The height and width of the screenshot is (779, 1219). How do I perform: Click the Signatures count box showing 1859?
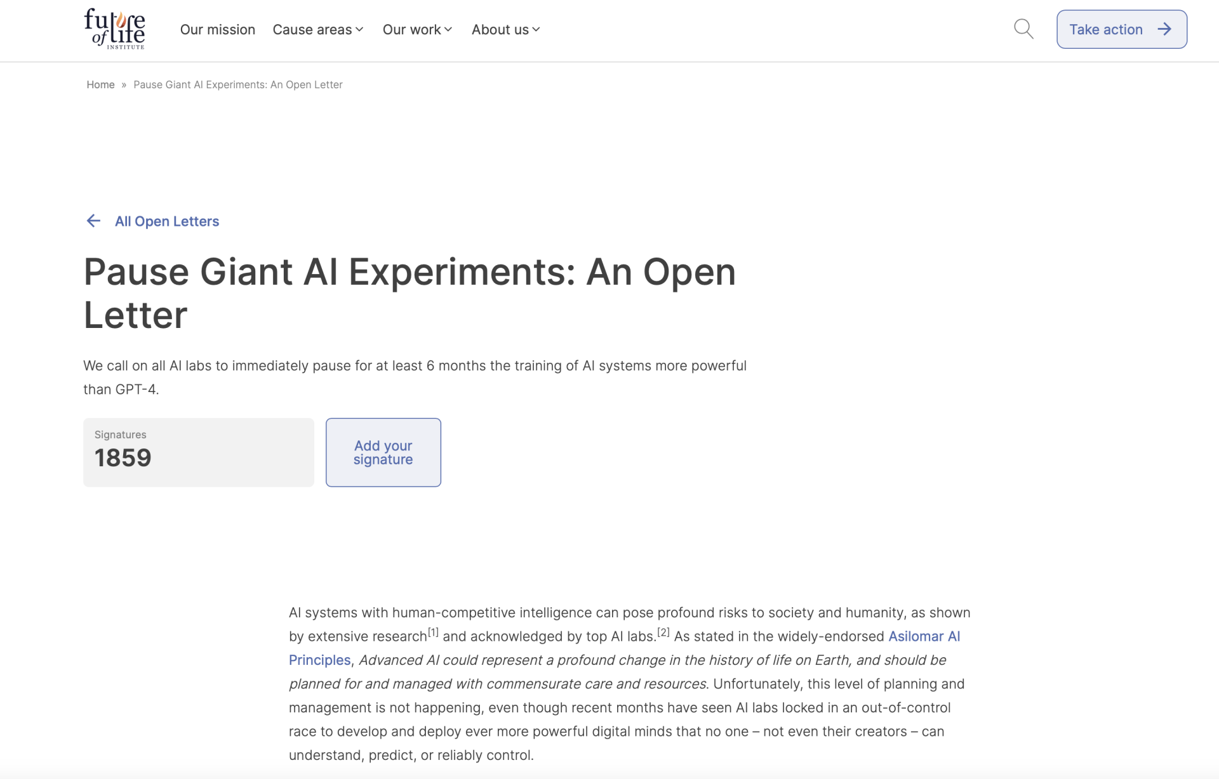(x=198, y=452)
